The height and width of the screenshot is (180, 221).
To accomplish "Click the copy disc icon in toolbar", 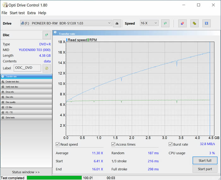I will (194, 23).
